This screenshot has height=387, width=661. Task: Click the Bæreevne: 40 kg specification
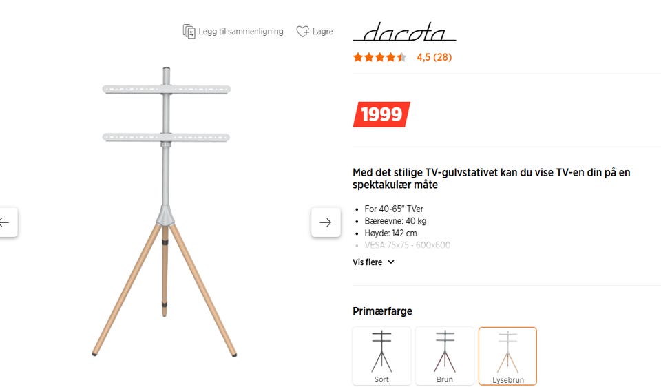pyautogui.click(x=395, y=221)
